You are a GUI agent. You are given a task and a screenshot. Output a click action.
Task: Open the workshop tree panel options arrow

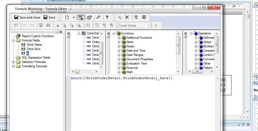click(57, 31)
